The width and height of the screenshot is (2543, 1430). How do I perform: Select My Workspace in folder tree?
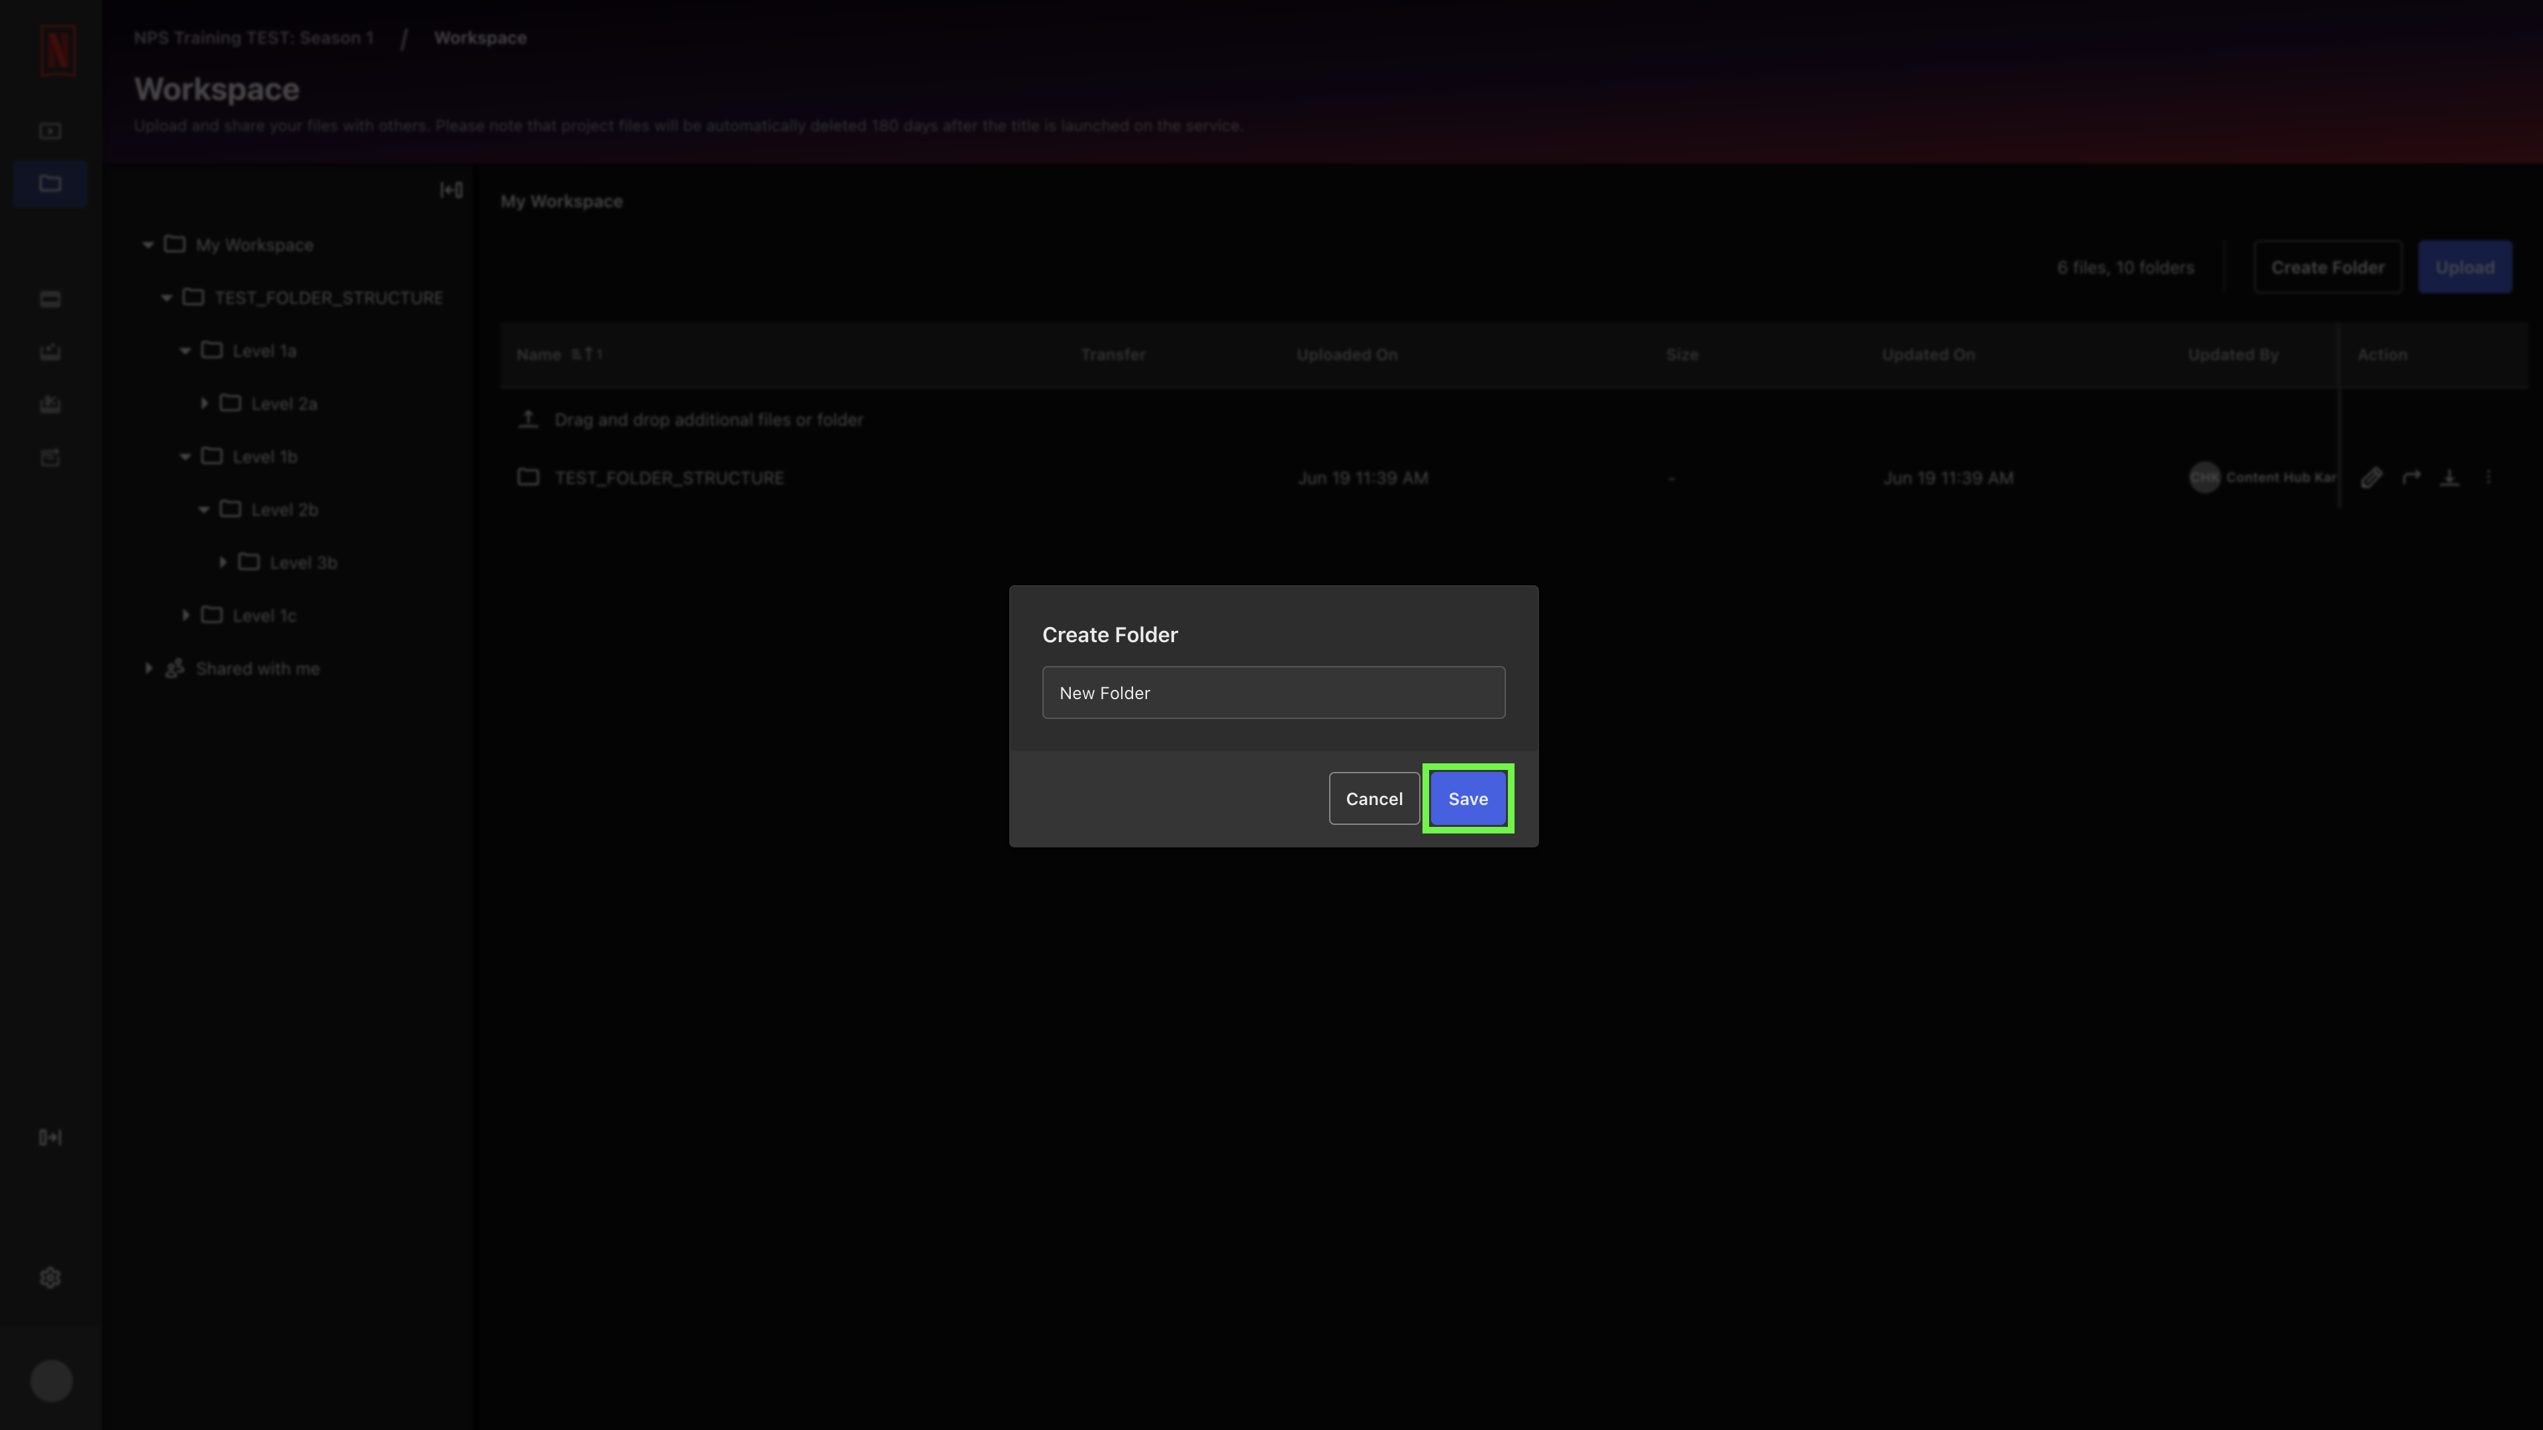click(x=254, y=245)
